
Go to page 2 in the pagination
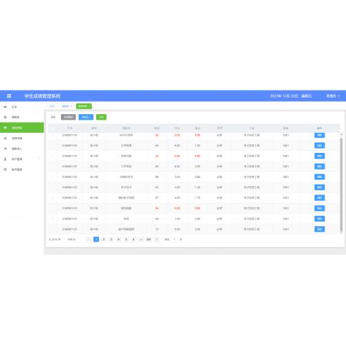[x=104, y=239]
